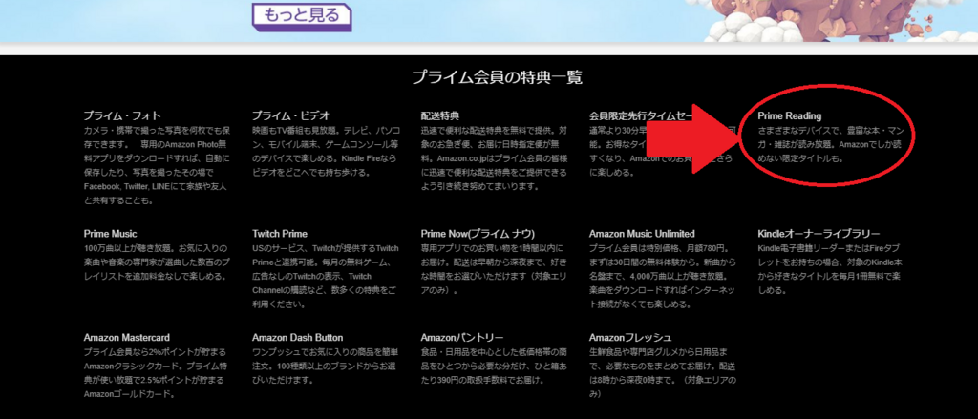Open the Amazon Mastercard benefit
This screenshot has height=419, width=978.
tap(127, 337)
